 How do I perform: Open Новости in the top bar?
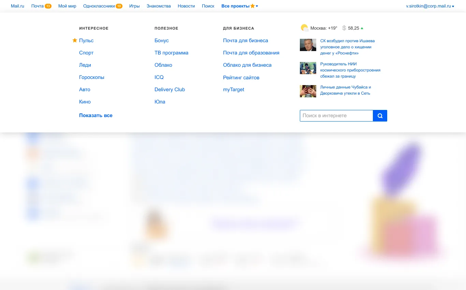(x=186, y=6)
